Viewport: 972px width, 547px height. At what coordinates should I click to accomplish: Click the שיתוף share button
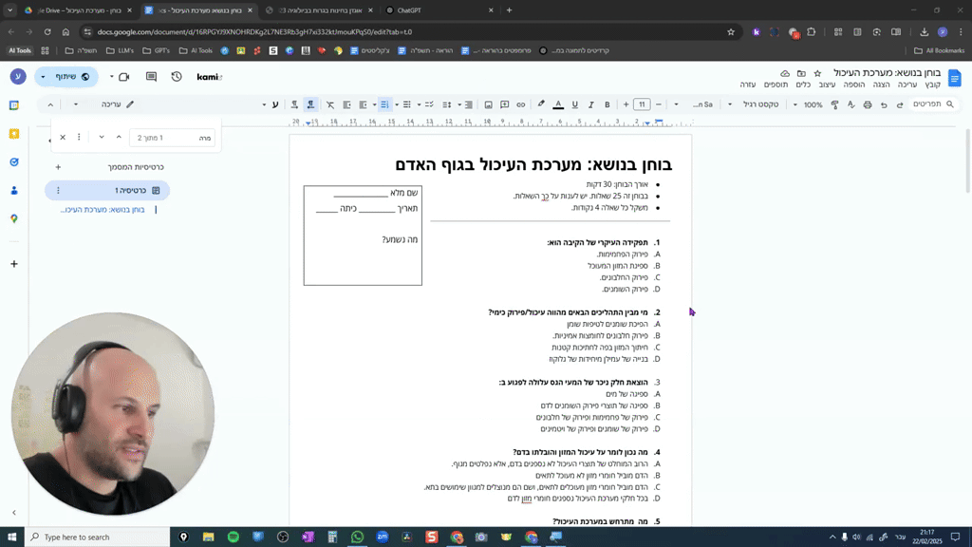[65, 77]
